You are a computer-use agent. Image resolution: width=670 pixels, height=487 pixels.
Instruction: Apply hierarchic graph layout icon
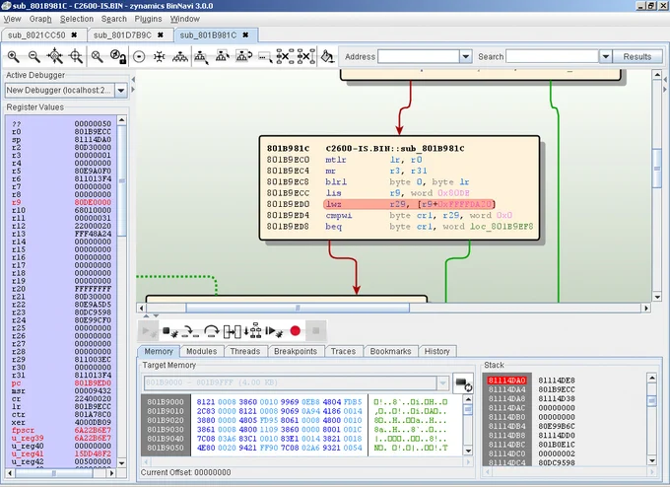coord(180,56)
